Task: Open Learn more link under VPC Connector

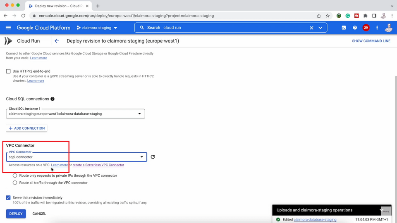Action: pos(60,165)
